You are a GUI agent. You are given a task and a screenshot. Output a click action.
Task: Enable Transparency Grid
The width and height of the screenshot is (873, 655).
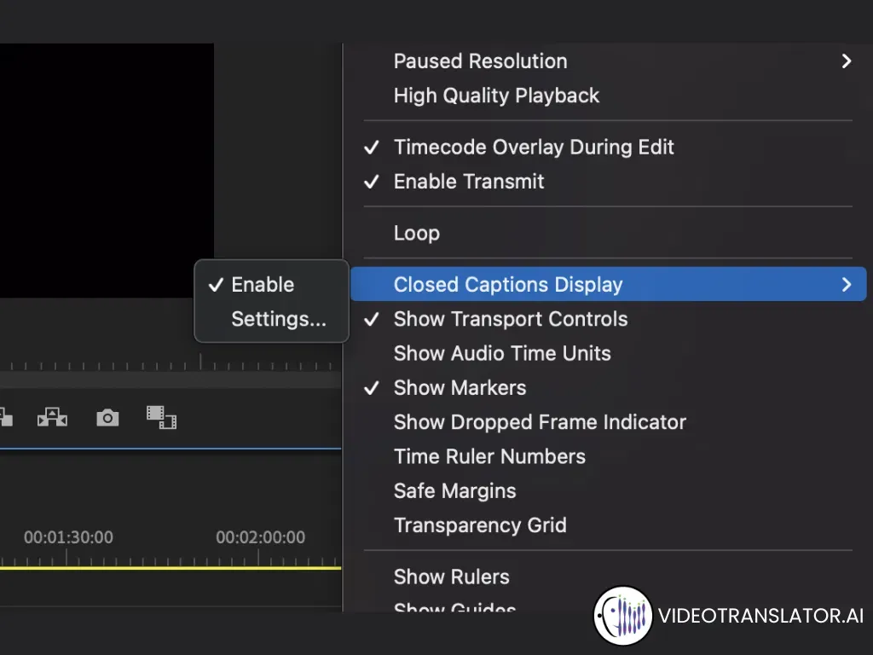tap(608, 525)
